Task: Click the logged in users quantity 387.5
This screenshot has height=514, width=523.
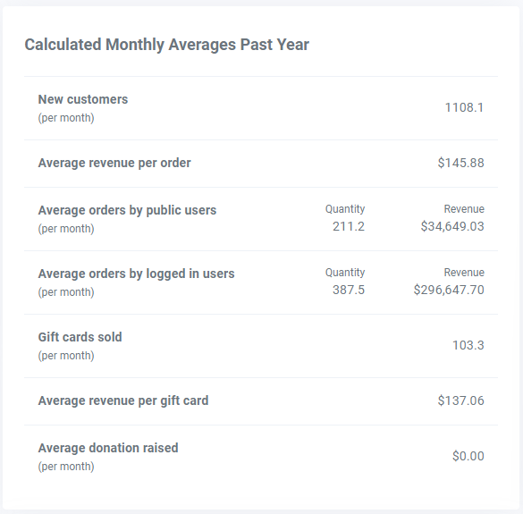Action: pos(349,290)
